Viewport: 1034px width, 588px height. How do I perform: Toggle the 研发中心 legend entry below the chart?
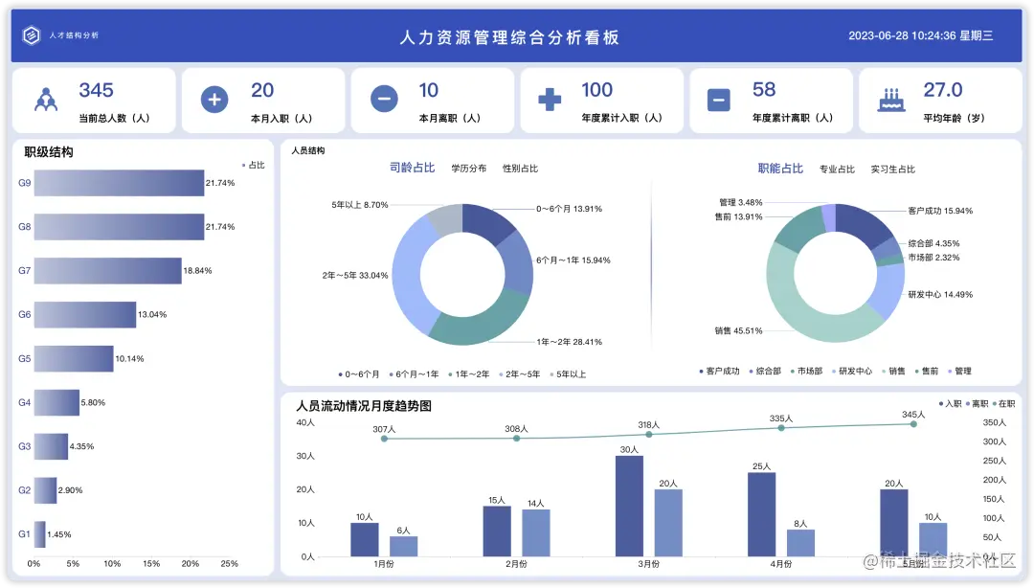tap(852, 371)
